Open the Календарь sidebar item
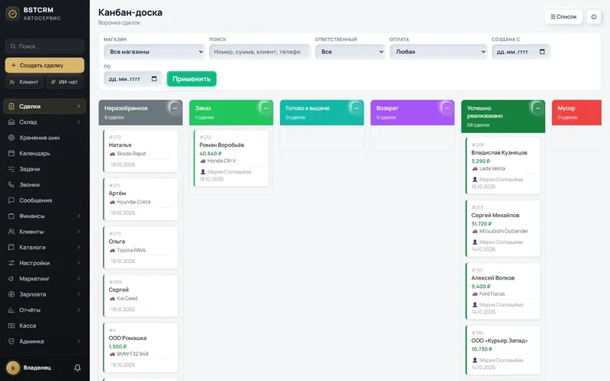610x381 pixels. click(45, 153)
